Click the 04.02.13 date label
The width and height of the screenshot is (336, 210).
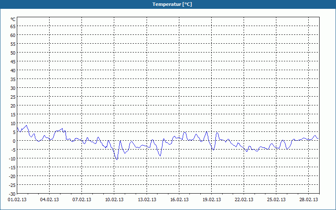pyautogui.click(x=49, y=200)
